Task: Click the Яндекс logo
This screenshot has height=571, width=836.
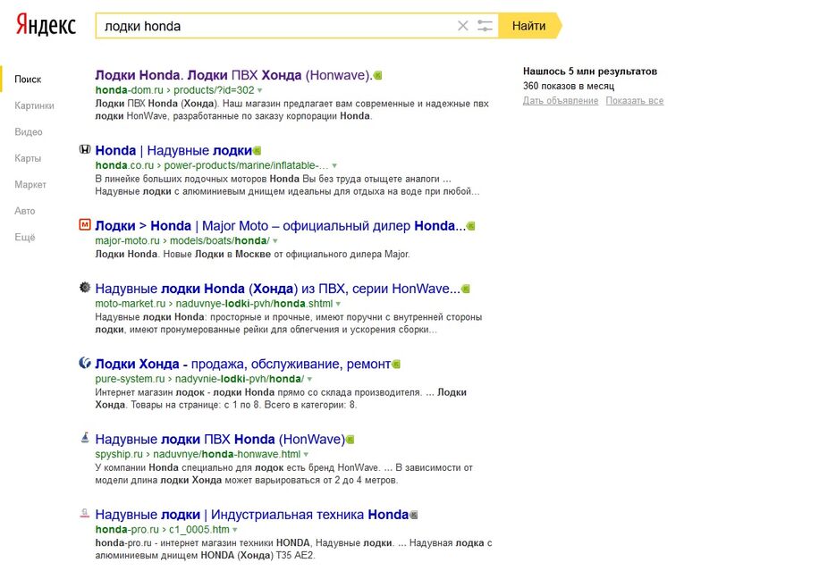Action: click(x=46, y=25)
